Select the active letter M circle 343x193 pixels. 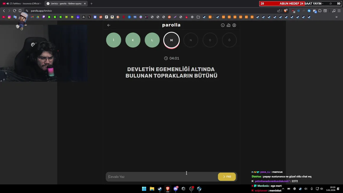[171, 40]
